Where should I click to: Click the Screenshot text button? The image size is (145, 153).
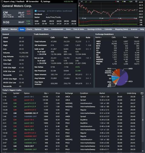coord(34,2)
